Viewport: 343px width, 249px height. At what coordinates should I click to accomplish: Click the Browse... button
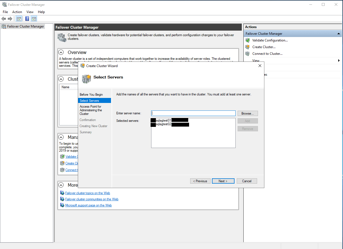point(248,114)
